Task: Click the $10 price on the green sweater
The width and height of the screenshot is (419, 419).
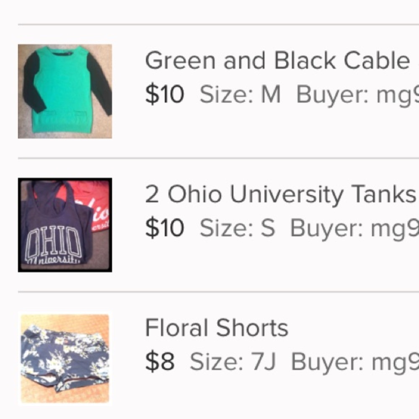Action: (x=164, y=95)
